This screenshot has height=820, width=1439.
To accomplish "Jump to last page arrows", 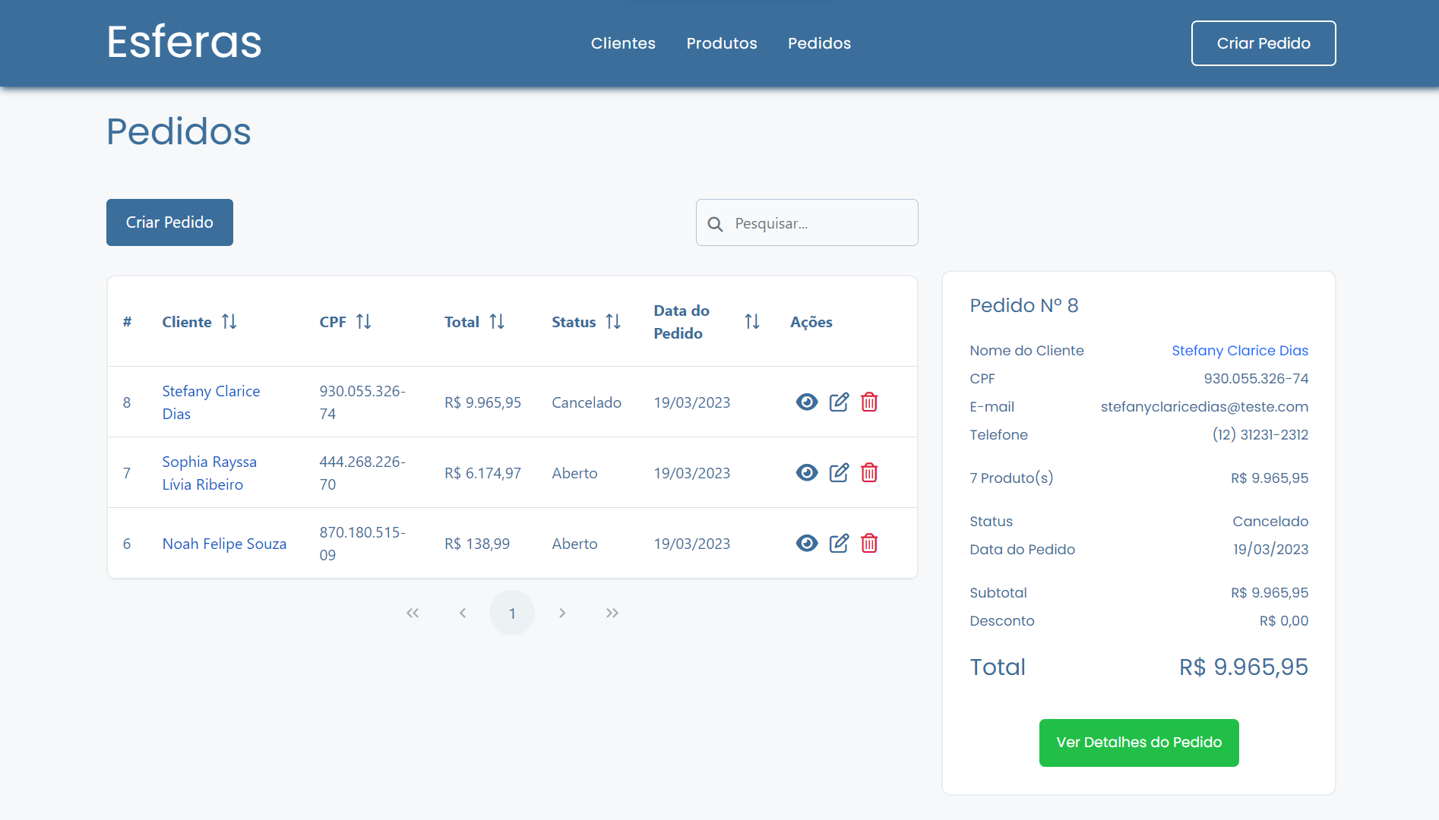I will (612, 613).
